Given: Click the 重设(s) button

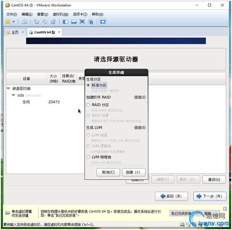Looking at the screenshot, I should click(214, 180).
